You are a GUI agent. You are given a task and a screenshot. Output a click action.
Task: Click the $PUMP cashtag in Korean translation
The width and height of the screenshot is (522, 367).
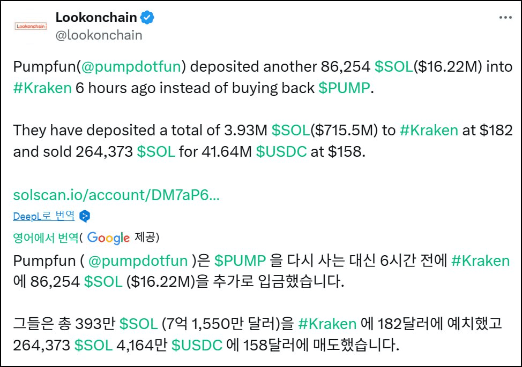[x=240, y=261]
